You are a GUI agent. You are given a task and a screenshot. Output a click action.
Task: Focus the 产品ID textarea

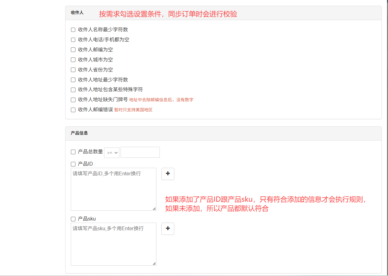(113, 189)
